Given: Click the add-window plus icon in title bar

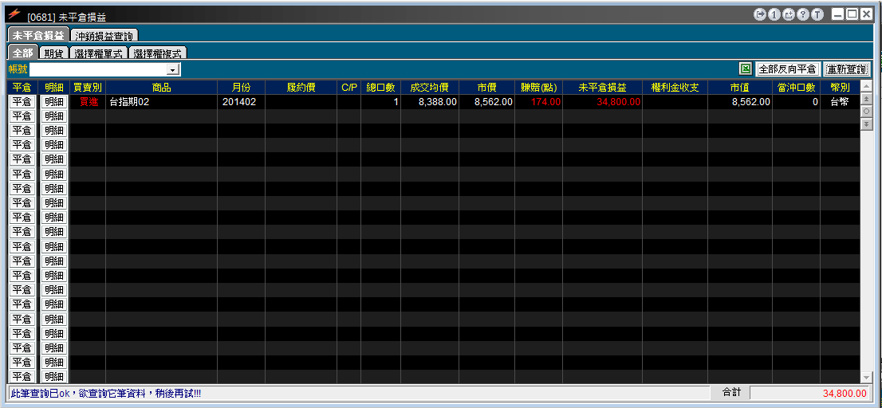Looking at the screenshot, I should point(789,14).
